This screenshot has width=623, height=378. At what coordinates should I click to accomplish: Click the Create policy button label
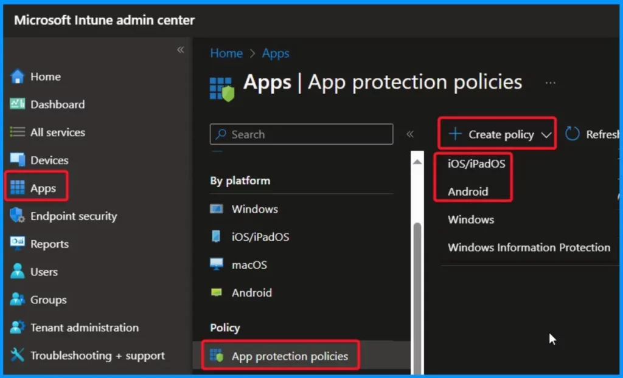click(x=501, y=134)
